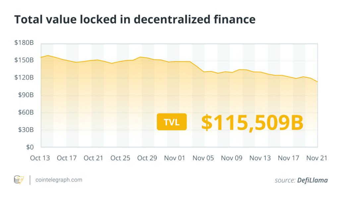342x199 pixels.
Task: Select the $115,509B total value figure
Action: click(252, 122)
